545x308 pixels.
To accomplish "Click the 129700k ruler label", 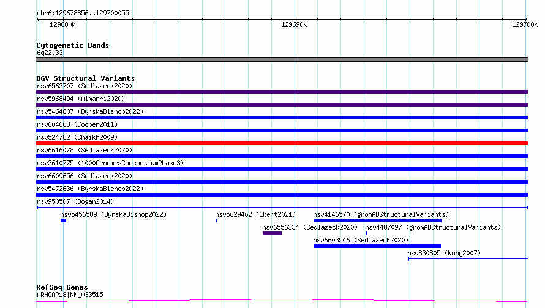I will point(525,24).
